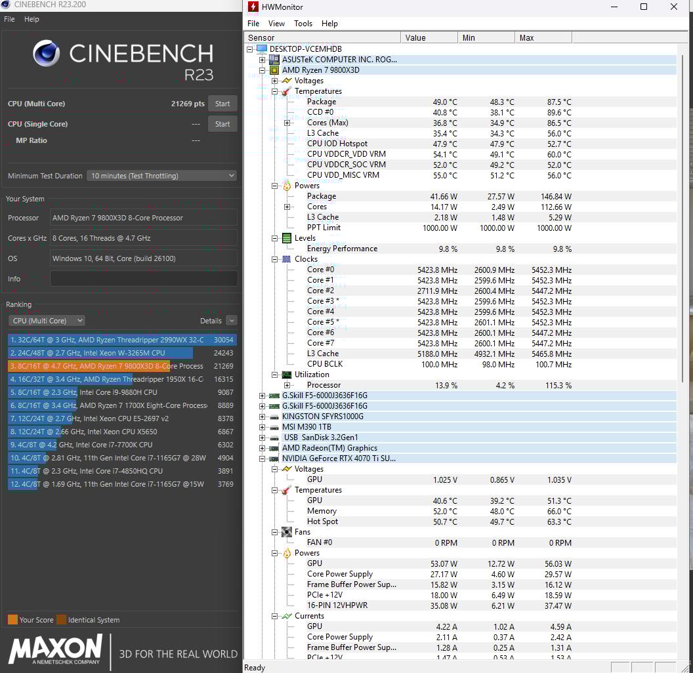Click the CPU Levels icon

pos(286,238)
